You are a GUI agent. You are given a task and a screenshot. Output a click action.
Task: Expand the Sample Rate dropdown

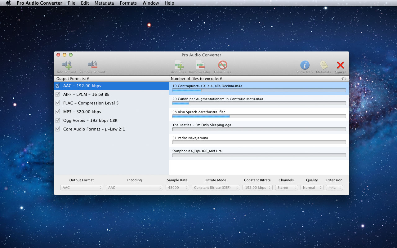click(177, 188)
